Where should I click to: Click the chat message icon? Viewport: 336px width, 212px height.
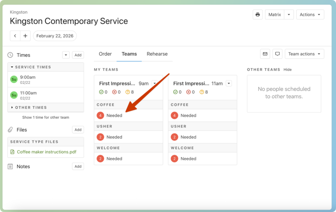click(277, 54)
